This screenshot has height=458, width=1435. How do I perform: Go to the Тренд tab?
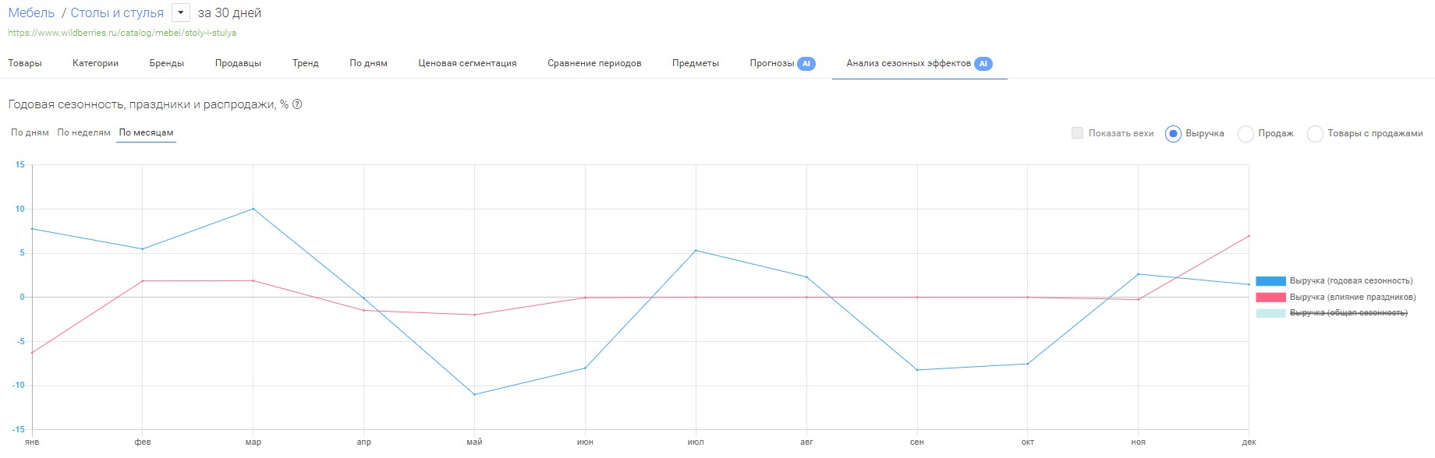(306, 63)
